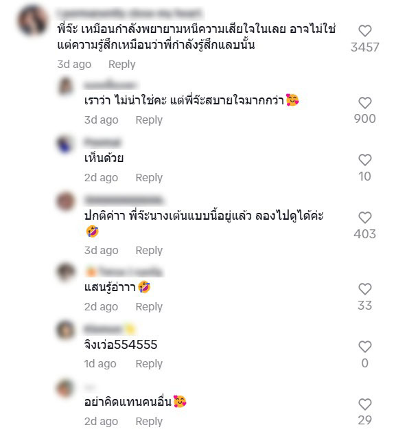Click Reply under the 33-like comment
The height and width of the screenshot is (434, 396).
[x=149, y=307]
